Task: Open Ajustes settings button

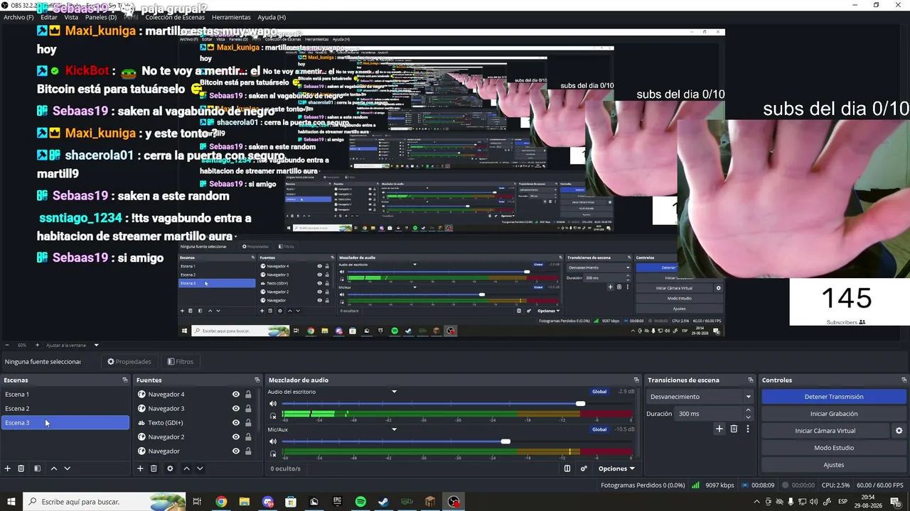Action: (834, 465)
